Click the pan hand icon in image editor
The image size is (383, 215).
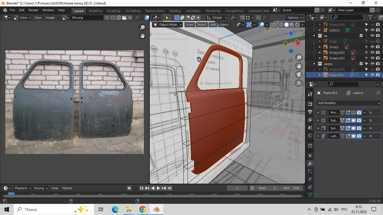143,36
